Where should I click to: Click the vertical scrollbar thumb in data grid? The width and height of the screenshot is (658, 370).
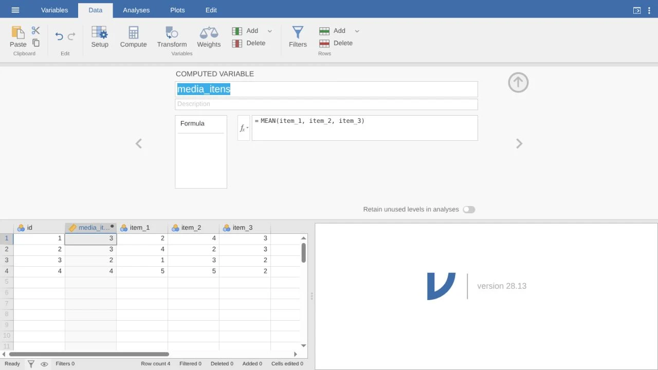click(304, 253)
